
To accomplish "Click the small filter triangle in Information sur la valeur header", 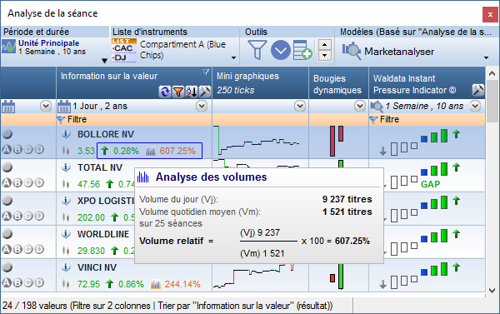I will 206,72.
